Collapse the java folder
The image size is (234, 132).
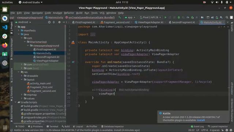19,34
